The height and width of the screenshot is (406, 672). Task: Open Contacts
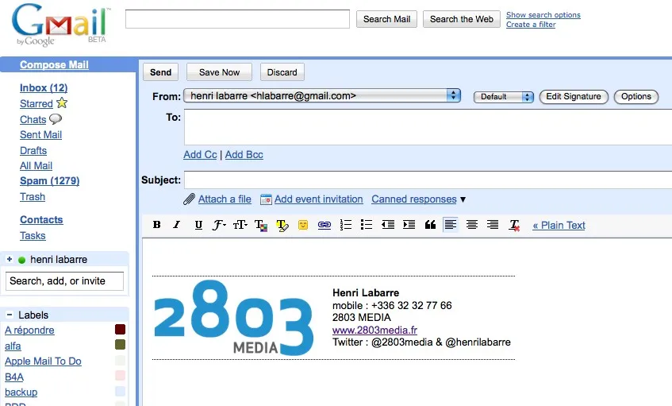click(41, 220)
